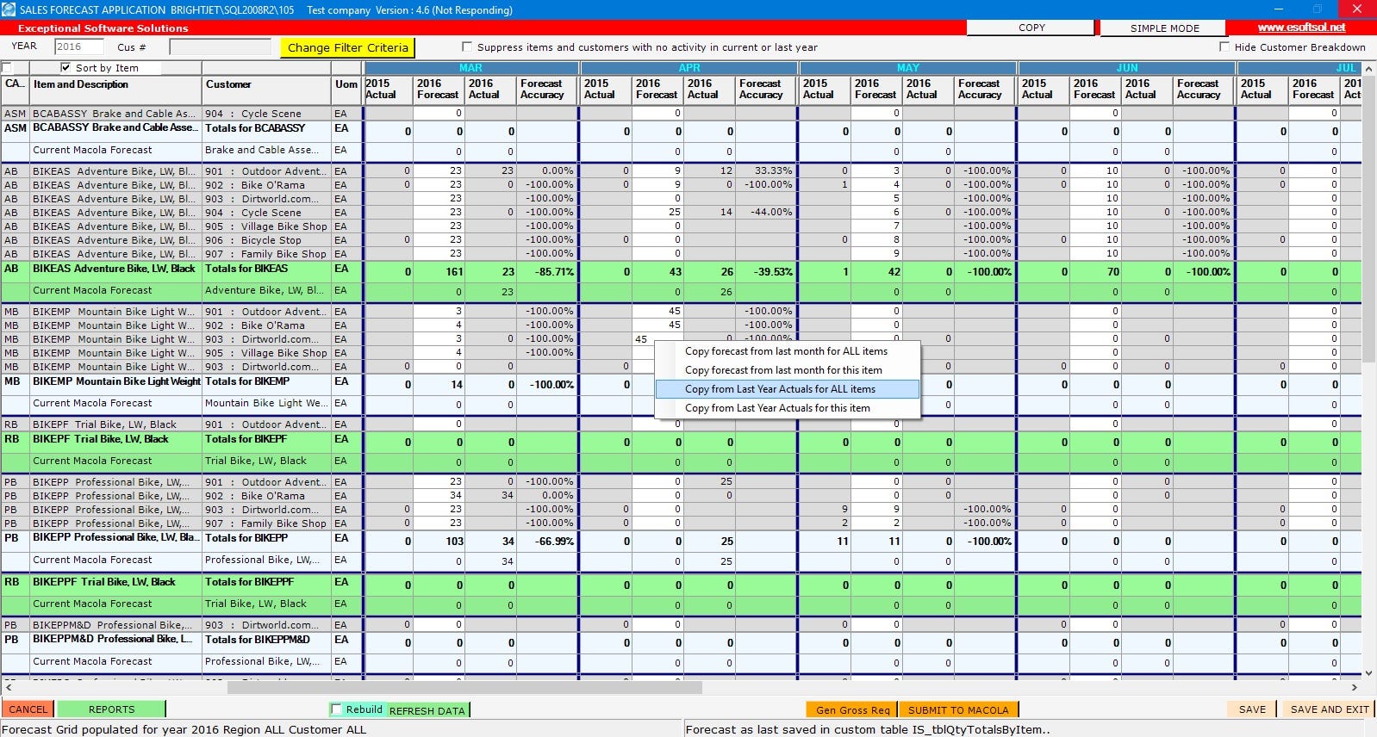Click the scroll up arrow of the grid

click(x=1368, y=67)
